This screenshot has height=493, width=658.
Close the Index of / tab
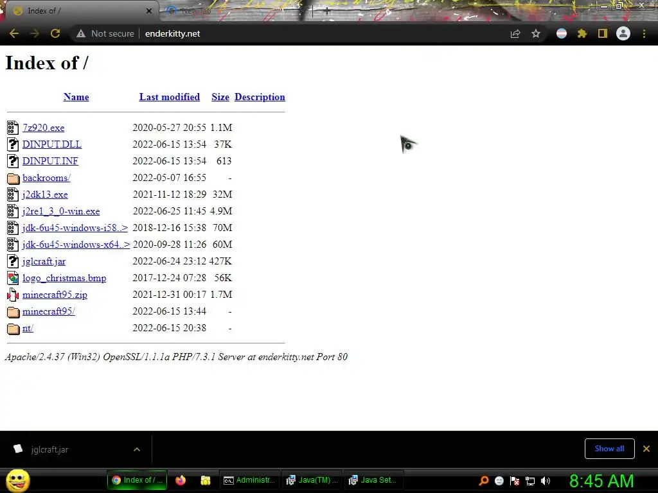[149, 11]
